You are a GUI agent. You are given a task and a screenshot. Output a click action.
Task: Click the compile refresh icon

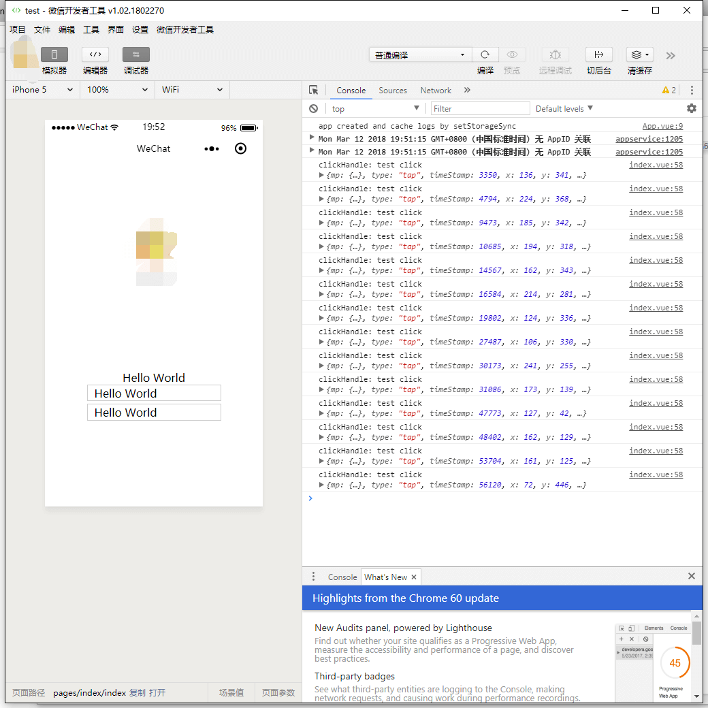point(485,54)
